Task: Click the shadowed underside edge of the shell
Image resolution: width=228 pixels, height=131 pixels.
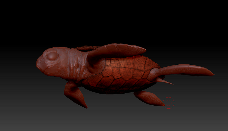Action: click(111, 91)
